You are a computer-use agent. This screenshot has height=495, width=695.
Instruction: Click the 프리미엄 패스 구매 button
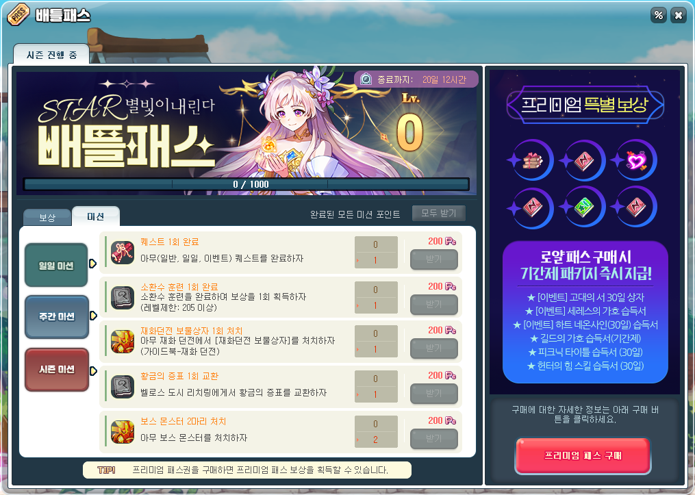583,455
